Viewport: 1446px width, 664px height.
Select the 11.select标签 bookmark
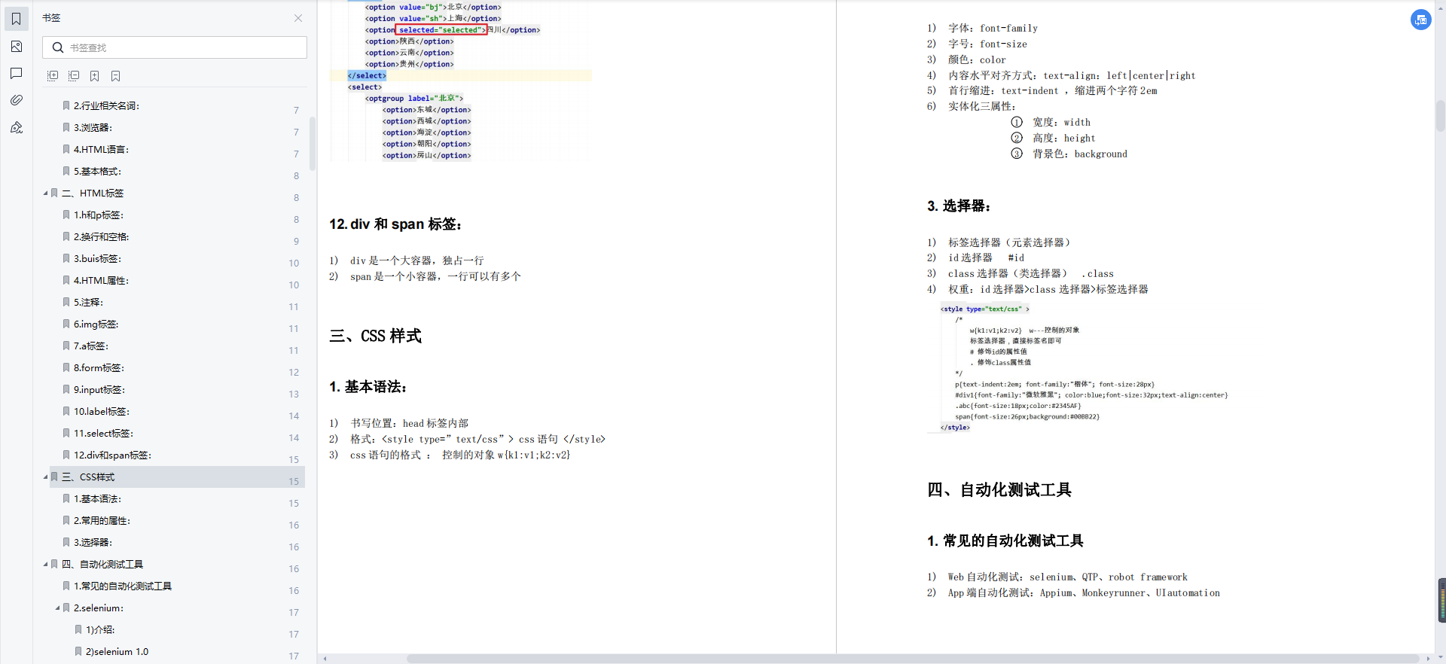[x=103, y=434]
